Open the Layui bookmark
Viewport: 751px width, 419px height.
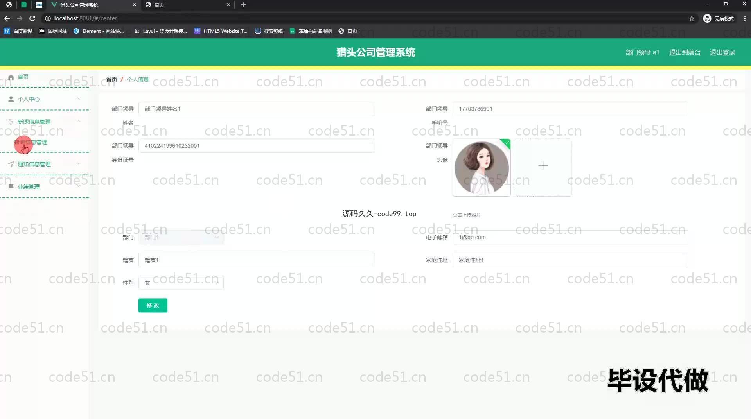pyautogui.click(x=160, y=31)
